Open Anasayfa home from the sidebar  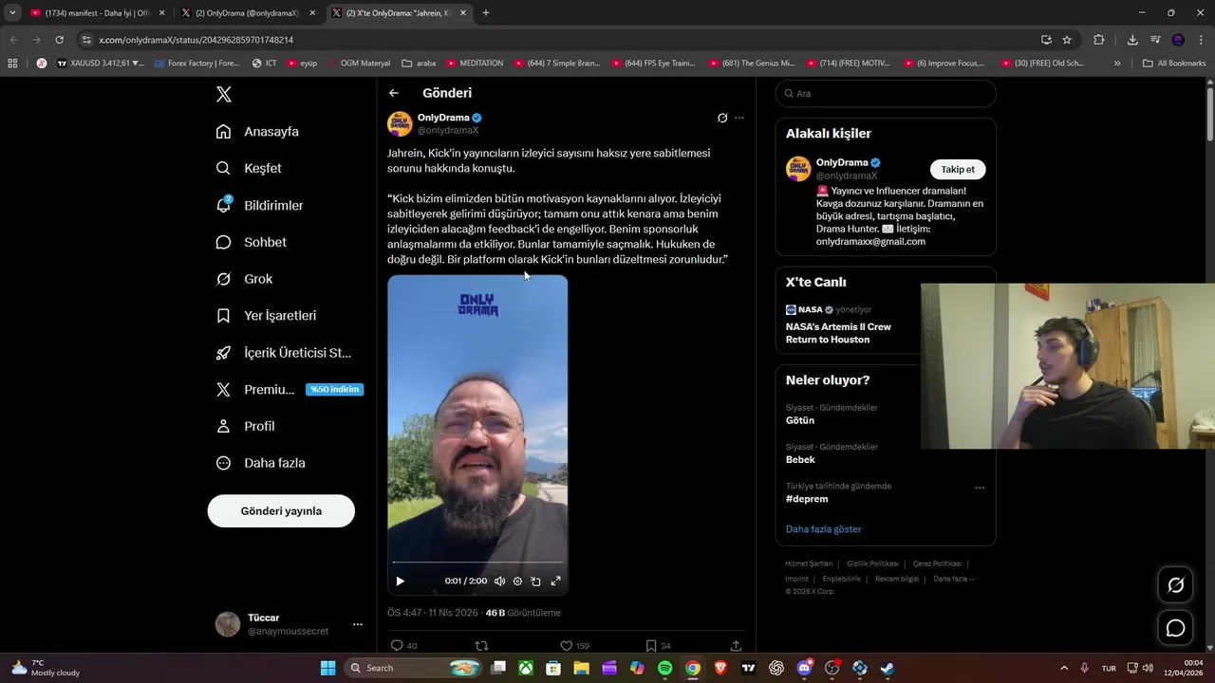click(257, 131)
